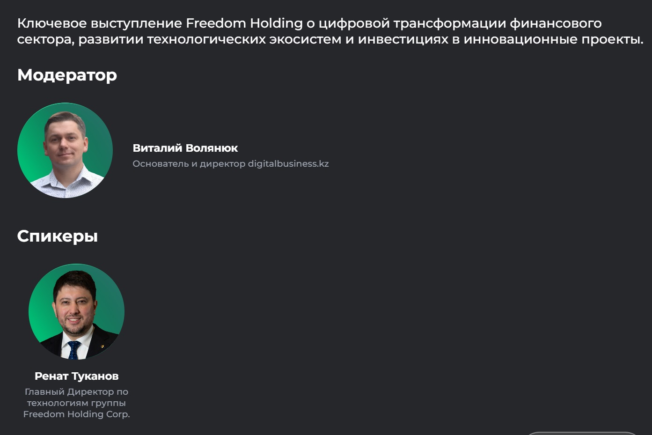Click "Freedom Holding" in the top description
This screenshot has height=435, width=652.
click(244, 23)
